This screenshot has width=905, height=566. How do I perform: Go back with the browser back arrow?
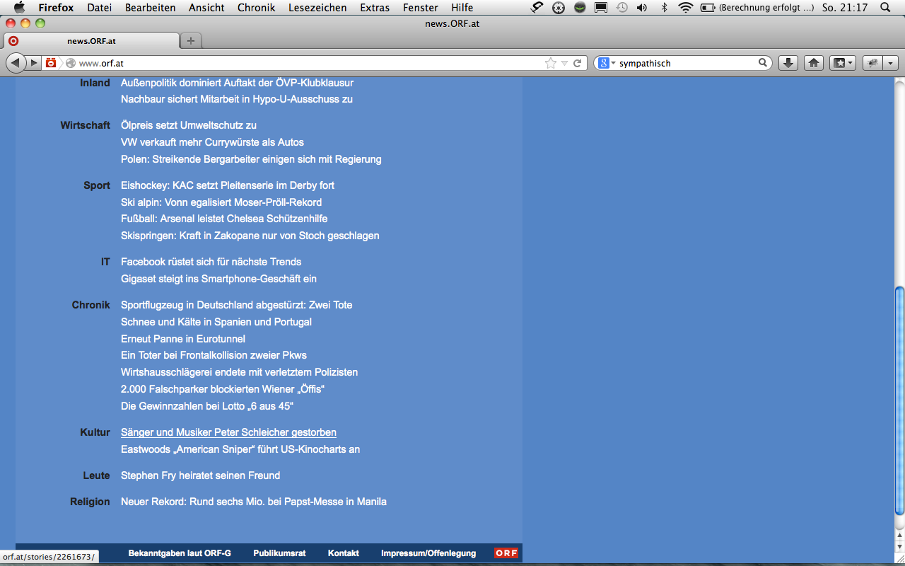tap(17, 63)
